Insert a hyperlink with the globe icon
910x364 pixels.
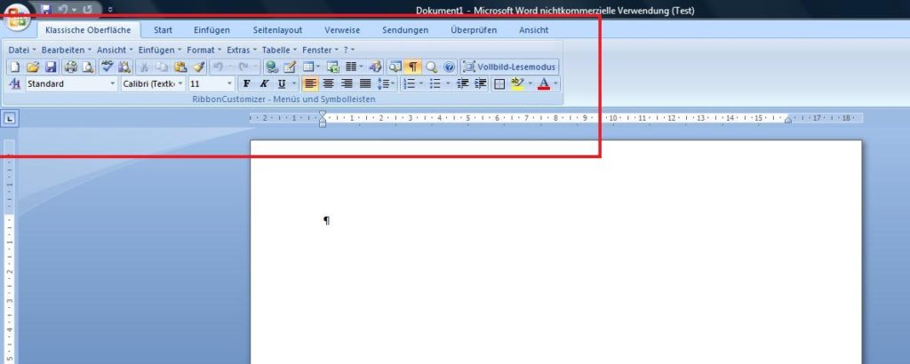(271, 67)
